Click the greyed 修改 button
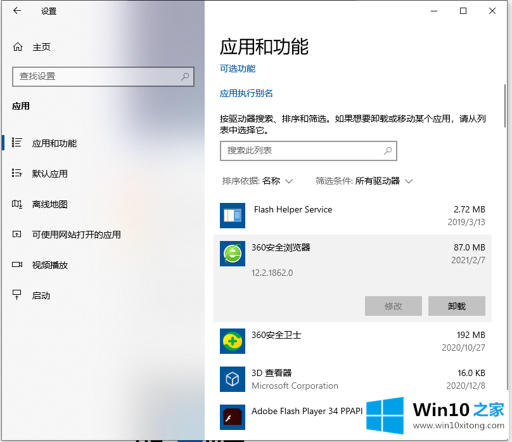Screen dimensions: 512x442 pos(393,306)
